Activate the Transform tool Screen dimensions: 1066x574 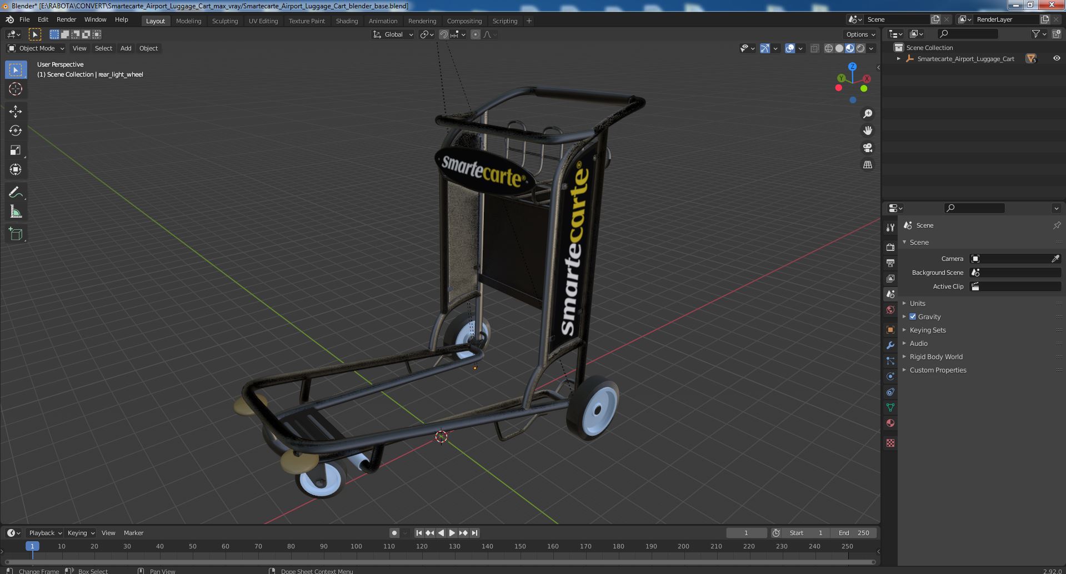pos(16,169)
